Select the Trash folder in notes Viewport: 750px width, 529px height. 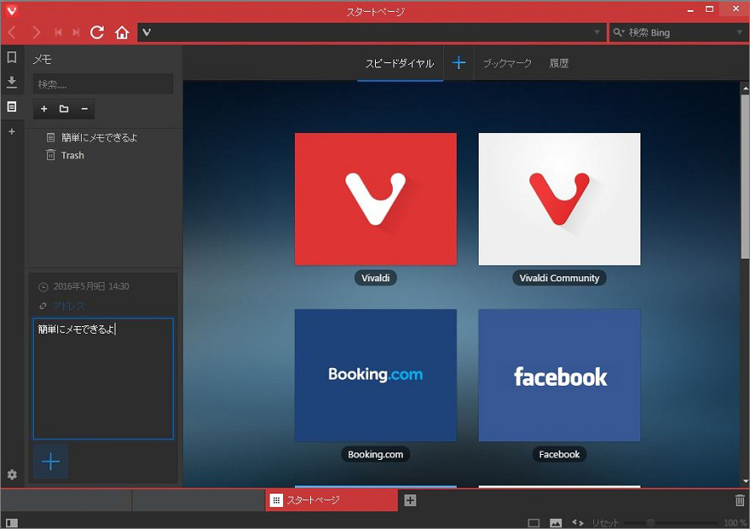pyautogui.click(x=72, y=156)
